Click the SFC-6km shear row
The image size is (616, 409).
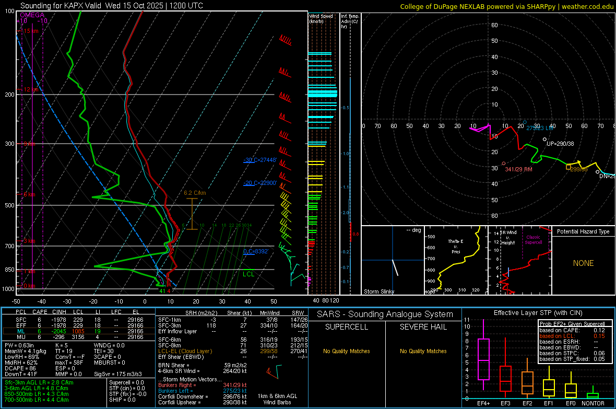click(233, 340)
